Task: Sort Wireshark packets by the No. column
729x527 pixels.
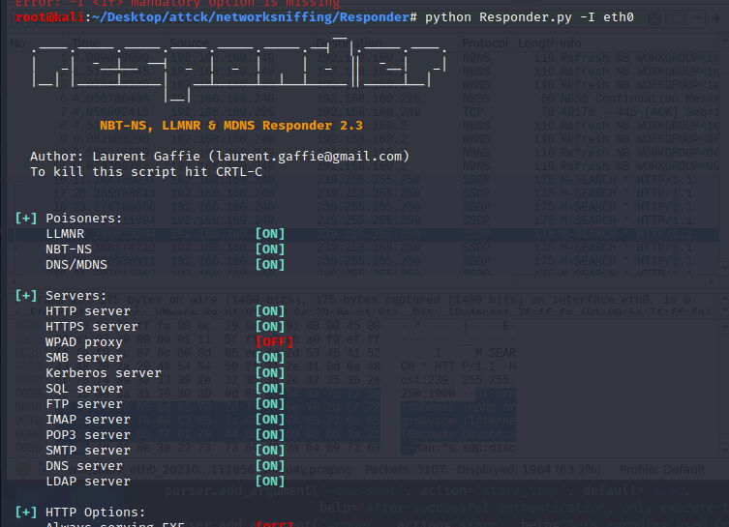Action: click(18, 44)
